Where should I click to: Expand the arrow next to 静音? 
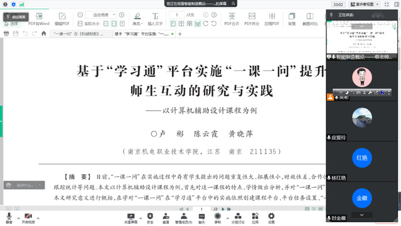[x=18, y=218]
